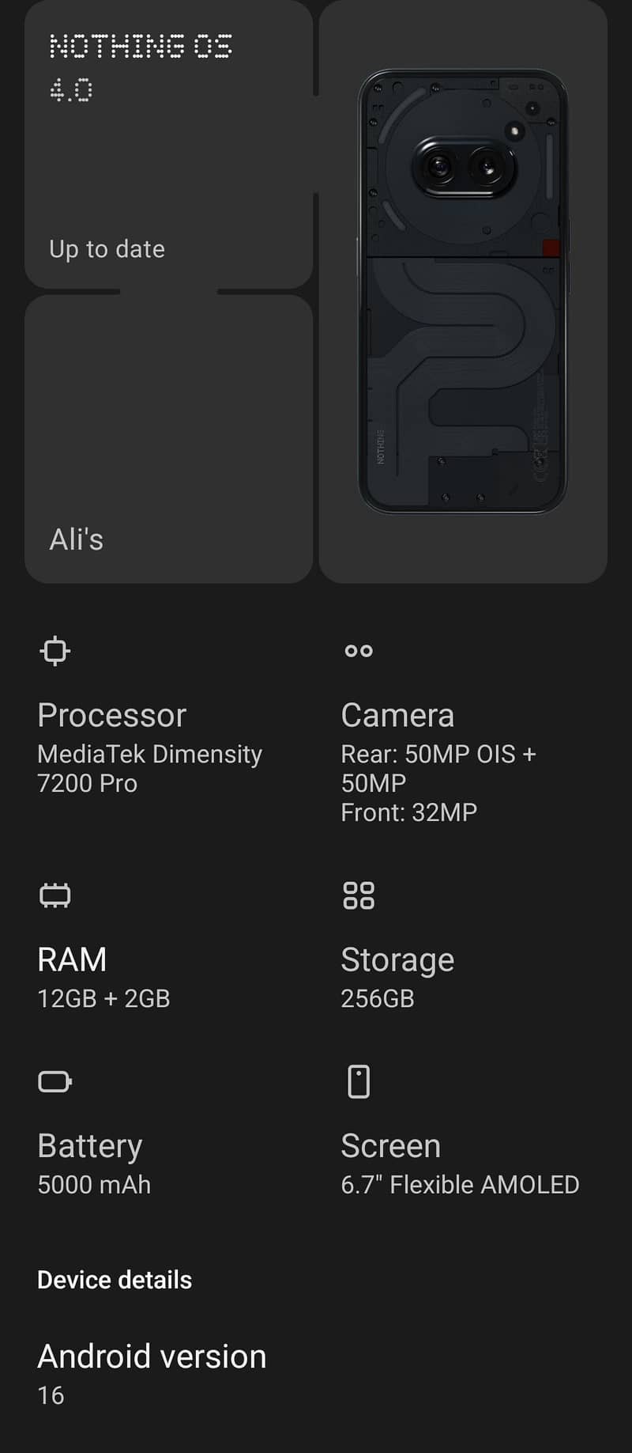The width and height of the screenshot is (632, 1453).
Task: Tap the Battery 5000 mAh value
Action: (x=94, y=1184)
